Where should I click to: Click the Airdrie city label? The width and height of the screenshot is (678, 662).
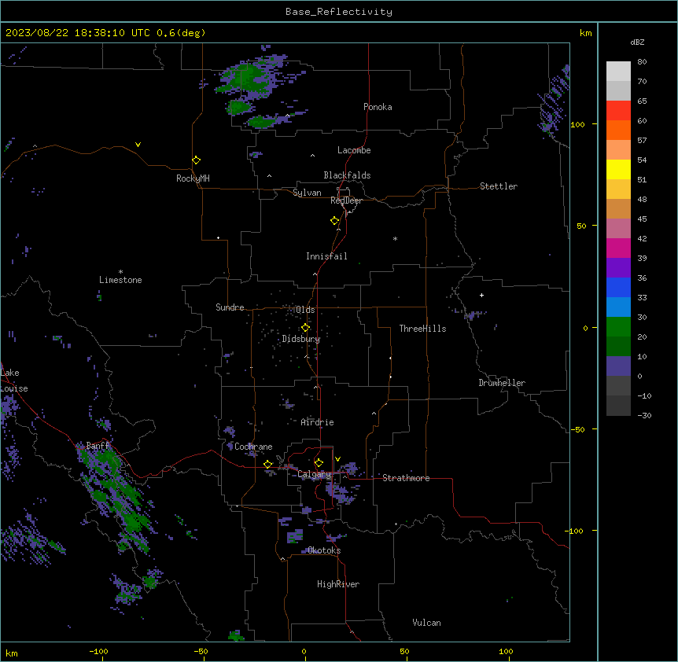[317, 422]
